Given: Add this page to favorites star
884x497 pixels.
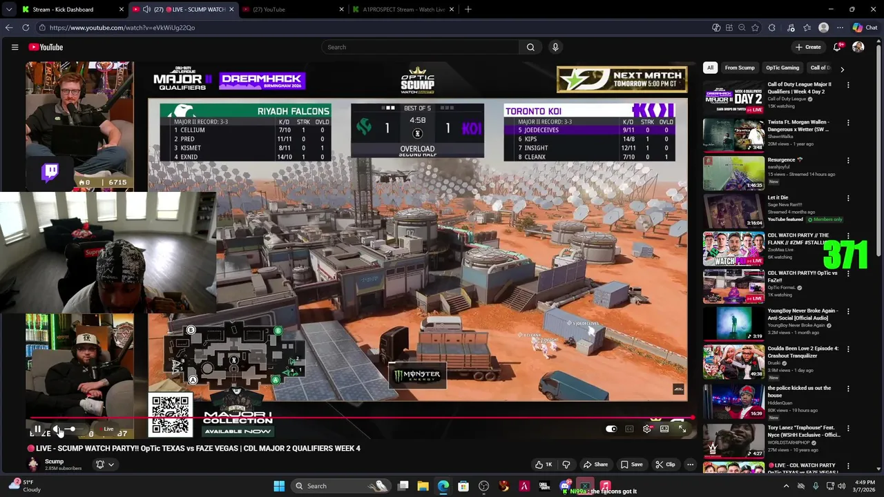Looking at the screenshot, I should coord(755,28).
